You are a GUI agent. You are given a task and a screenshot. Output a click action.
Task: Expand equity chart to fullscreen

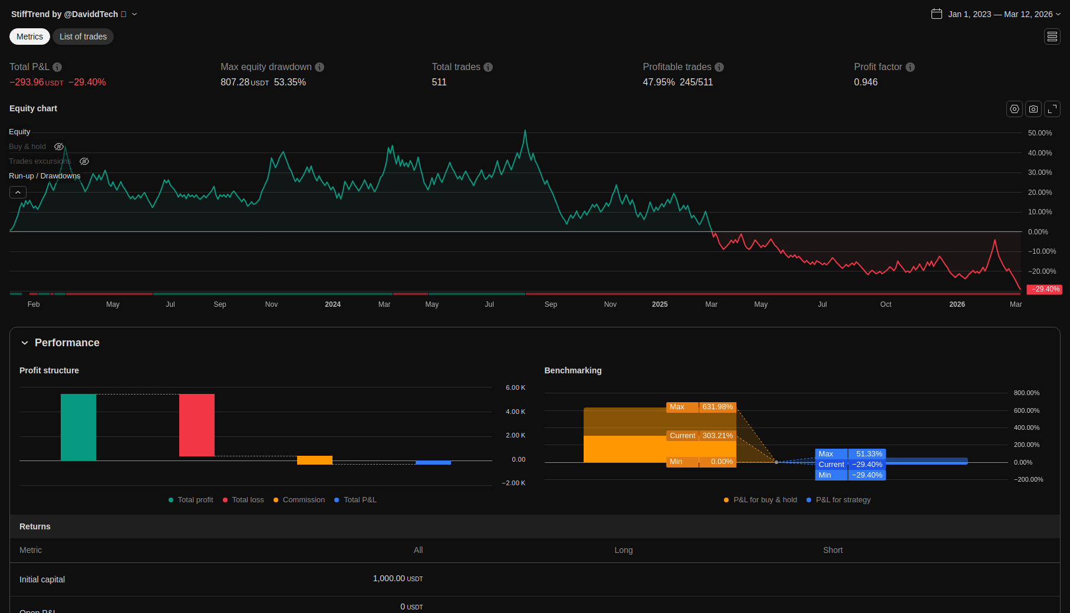click(x=1052, y=109)
